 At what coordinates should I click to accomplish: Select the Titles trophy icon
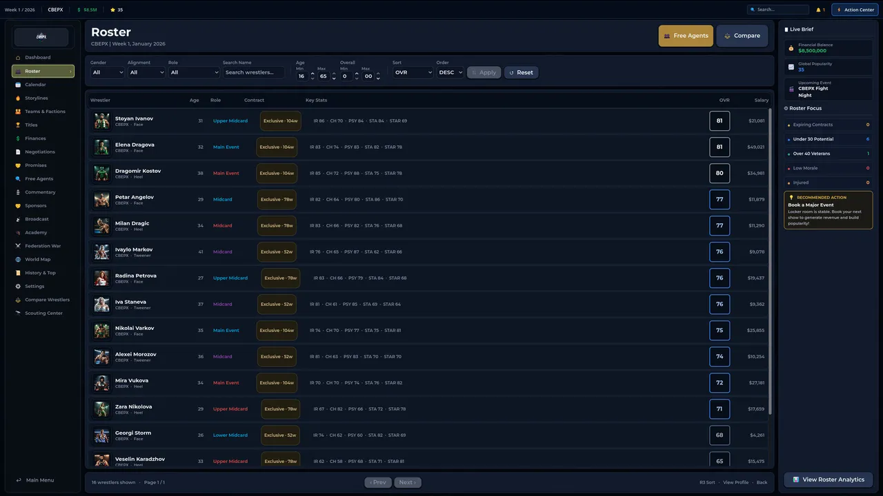coord(18,125)
